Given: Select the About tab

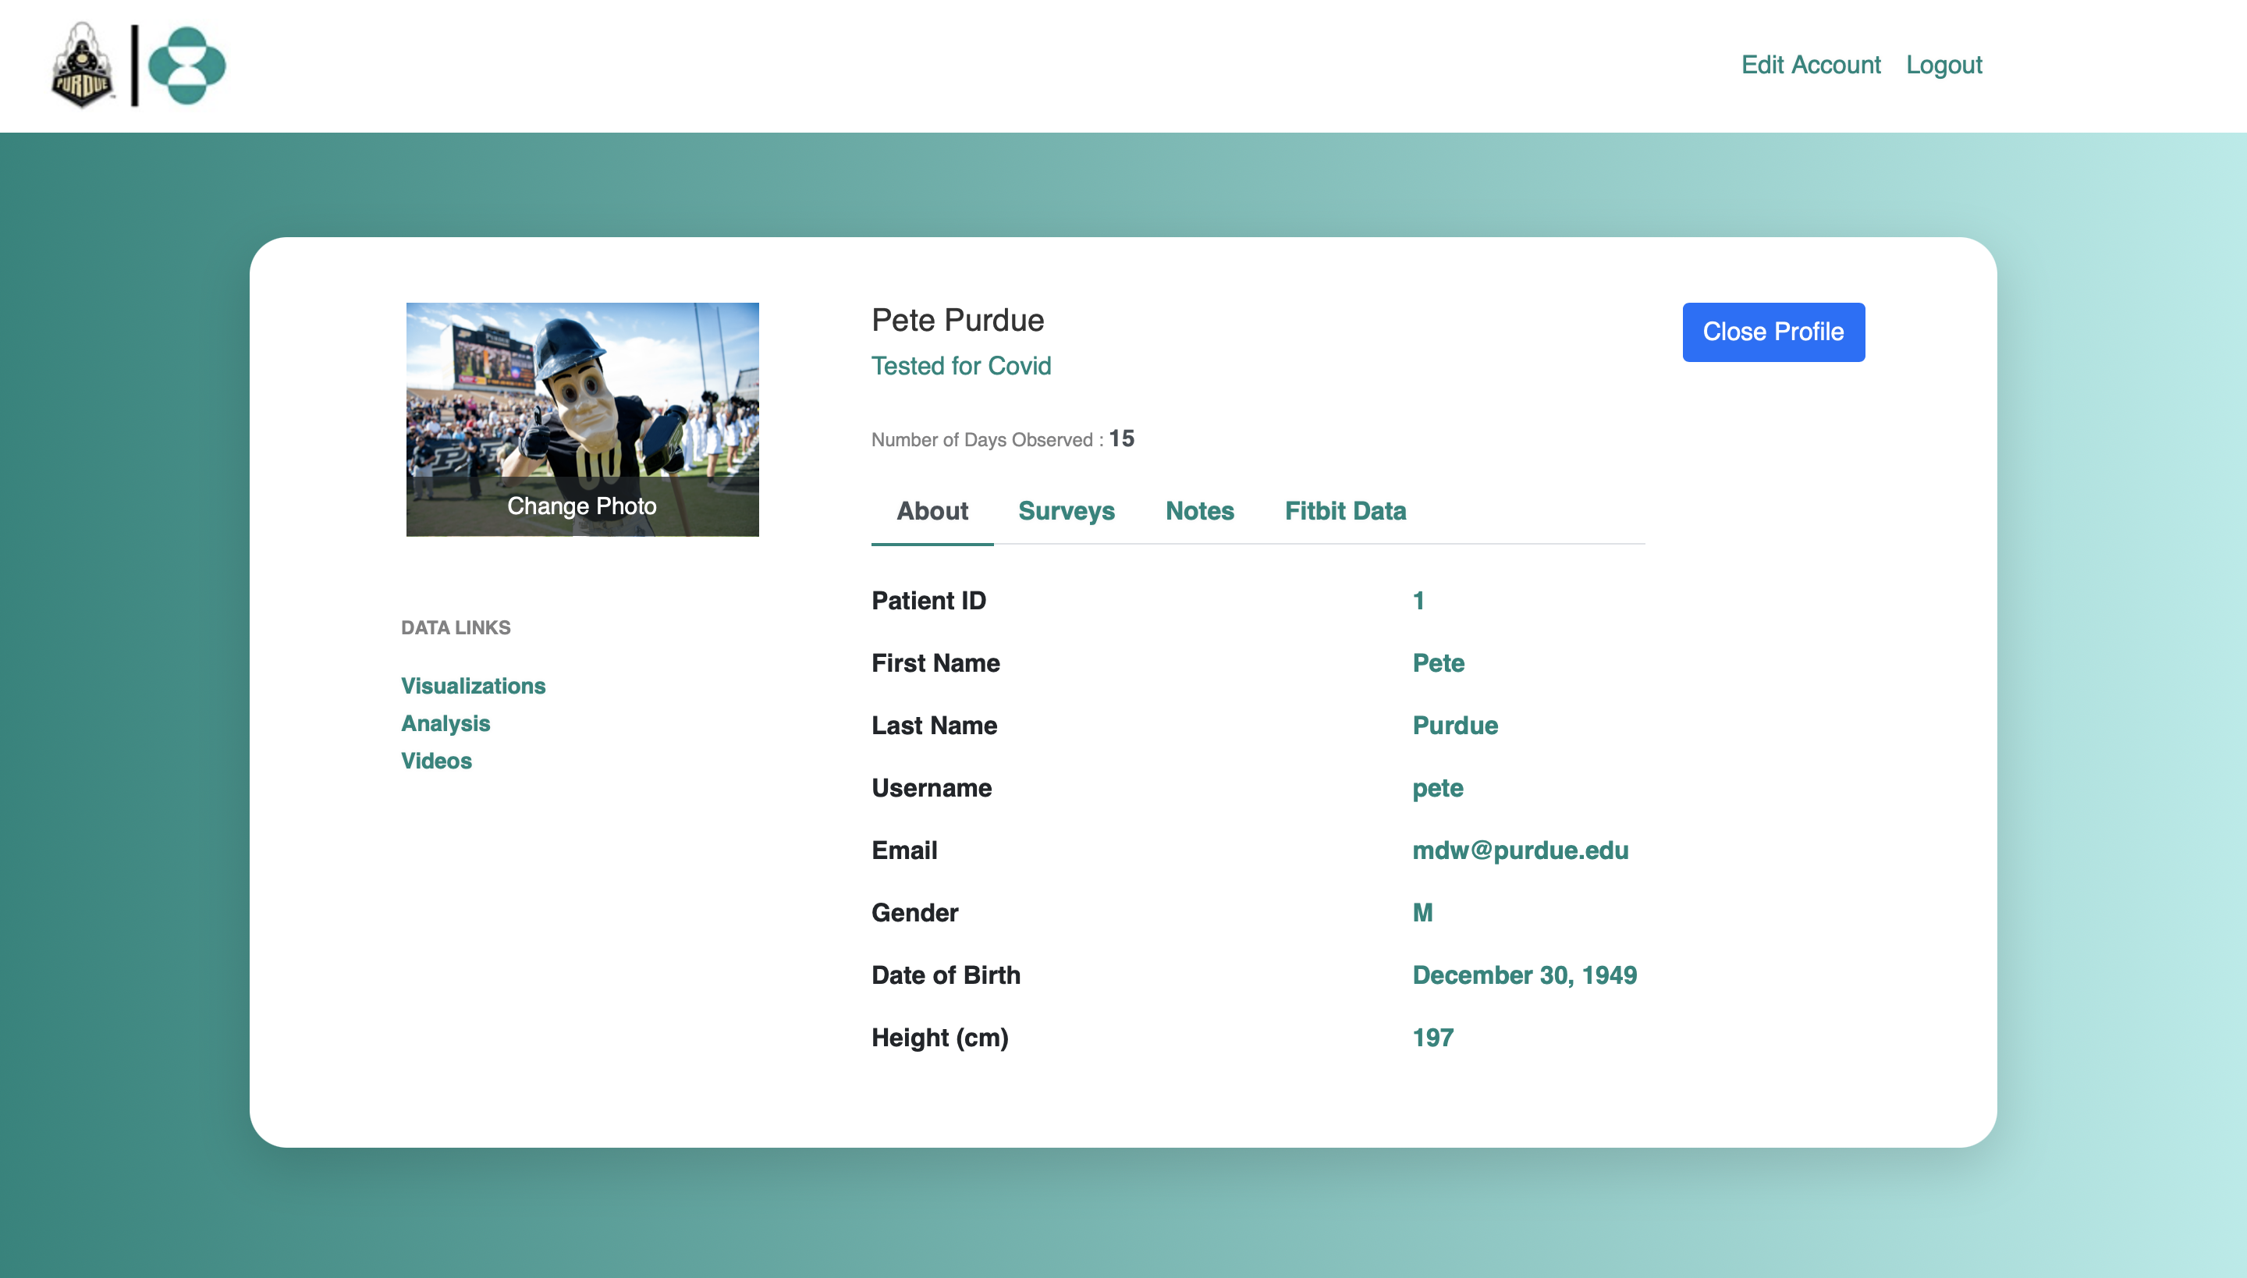Looking at the screenshot, I should coord(932,511).
